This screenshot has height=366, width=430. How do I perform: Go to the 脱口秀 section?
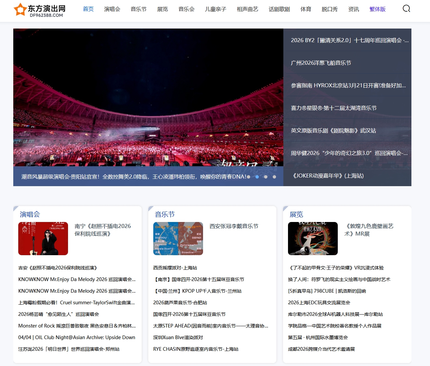coord(330,9)
